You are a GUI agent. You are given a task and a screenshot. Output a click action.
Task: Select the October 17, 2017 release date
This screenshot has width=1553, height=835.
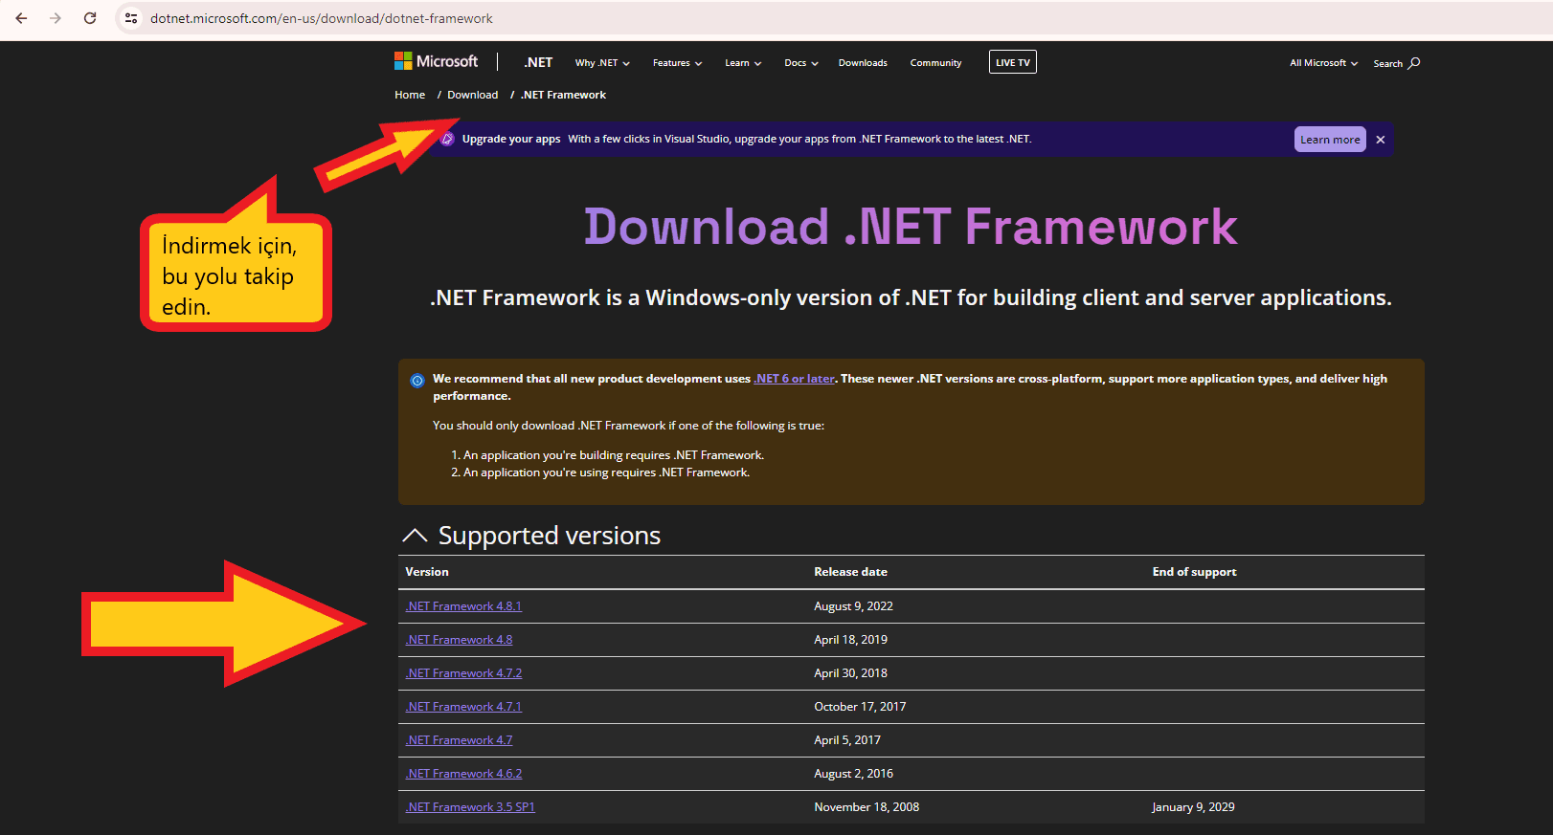[x=860, y=707]
